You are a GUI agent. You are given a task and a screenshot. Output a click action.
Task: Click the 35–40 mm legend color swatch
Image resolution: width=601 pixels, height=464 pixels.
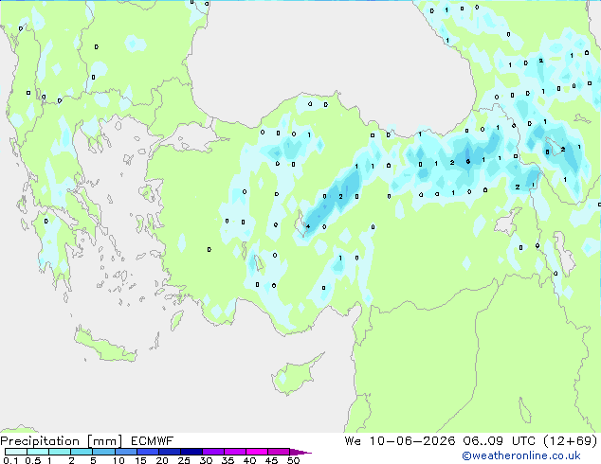[234, 452]
